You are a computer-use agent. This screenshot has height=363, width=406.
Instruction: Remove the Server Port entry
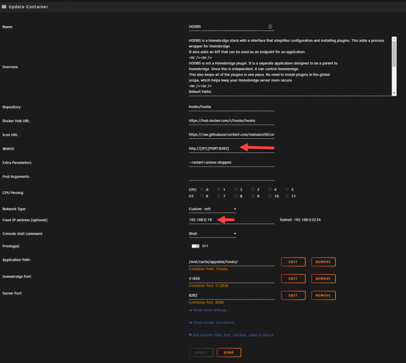(323, 295)
